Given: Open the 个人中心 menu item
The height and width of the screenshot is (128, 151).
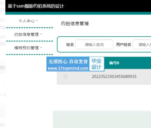Looking at the screenshot, I should click(x=27, y=21).
